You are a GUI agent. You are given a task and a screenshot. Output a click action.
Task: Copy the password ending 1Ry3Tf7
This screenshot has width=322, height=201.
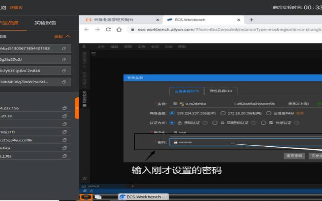(64, 132)
